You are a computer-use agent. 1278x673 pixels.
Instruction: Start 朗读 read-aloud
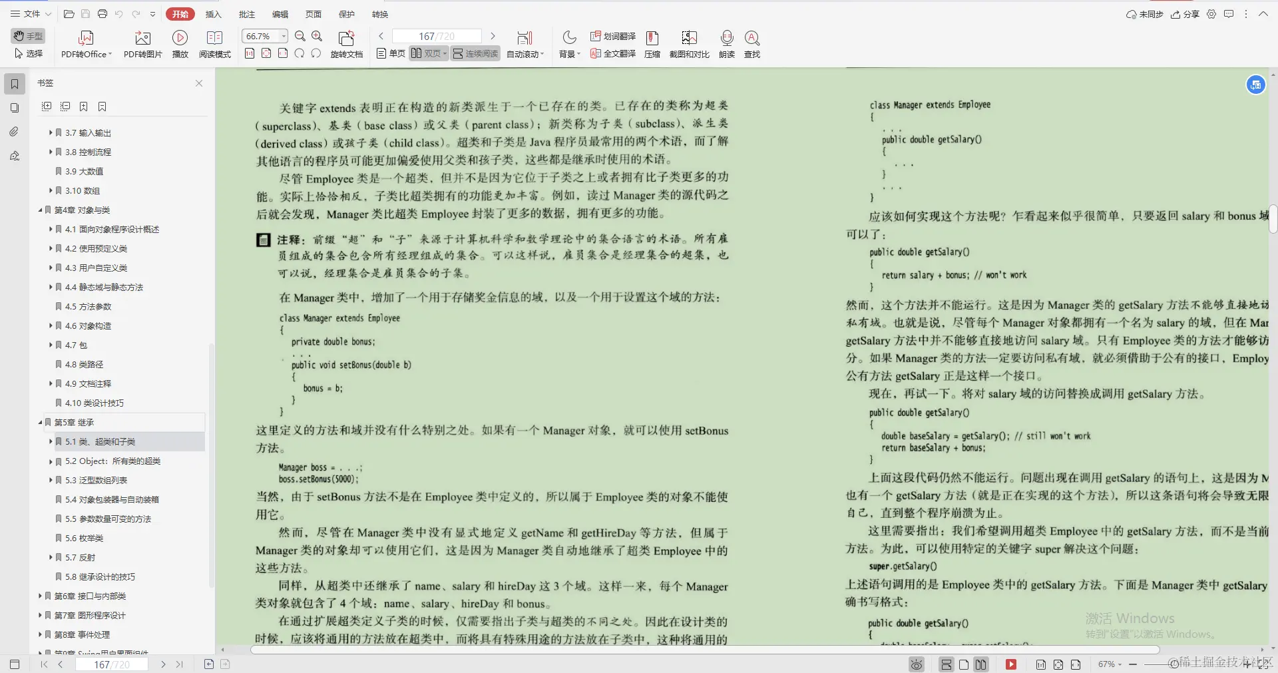[726, 43]
